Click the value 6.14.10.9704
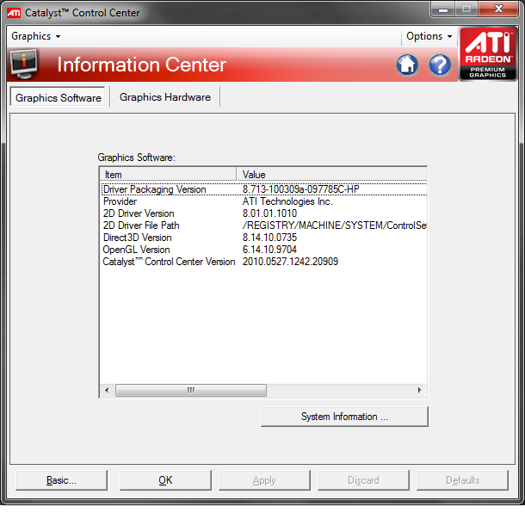The image size is (525, 513). pos(269,250)
